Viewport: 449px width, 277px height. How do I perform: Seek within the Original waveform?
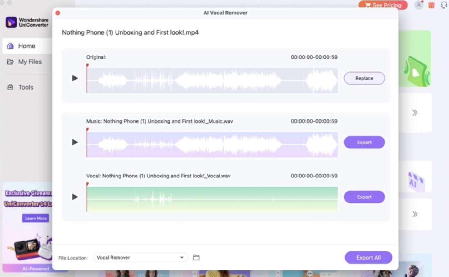[x=212, y=80]
